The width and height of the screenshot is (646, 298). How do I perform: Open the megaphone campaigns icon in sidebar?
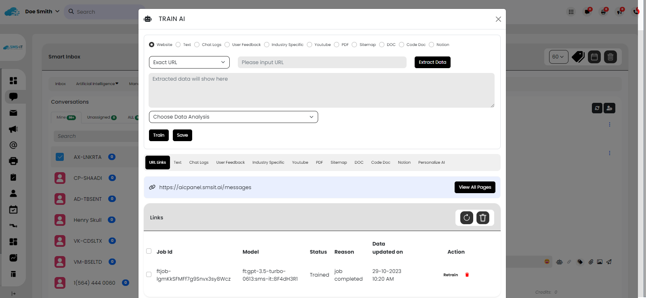pyautogui.click(x=13, y=129)
